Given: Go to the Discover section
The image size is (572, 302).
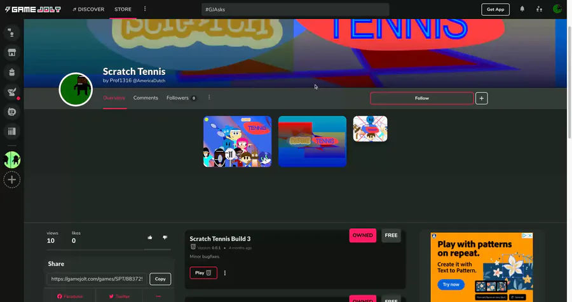Looking at the screenshot, I should tap(88, 10).
